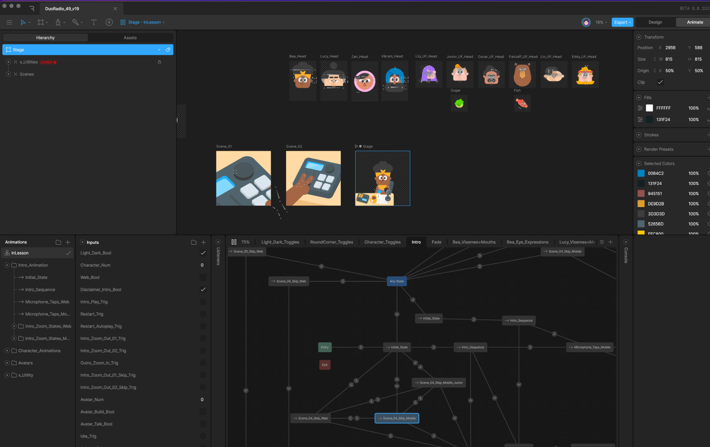710x447 pixels.
Task: Switch to Design mode
Action: click(x=655, y=22)
